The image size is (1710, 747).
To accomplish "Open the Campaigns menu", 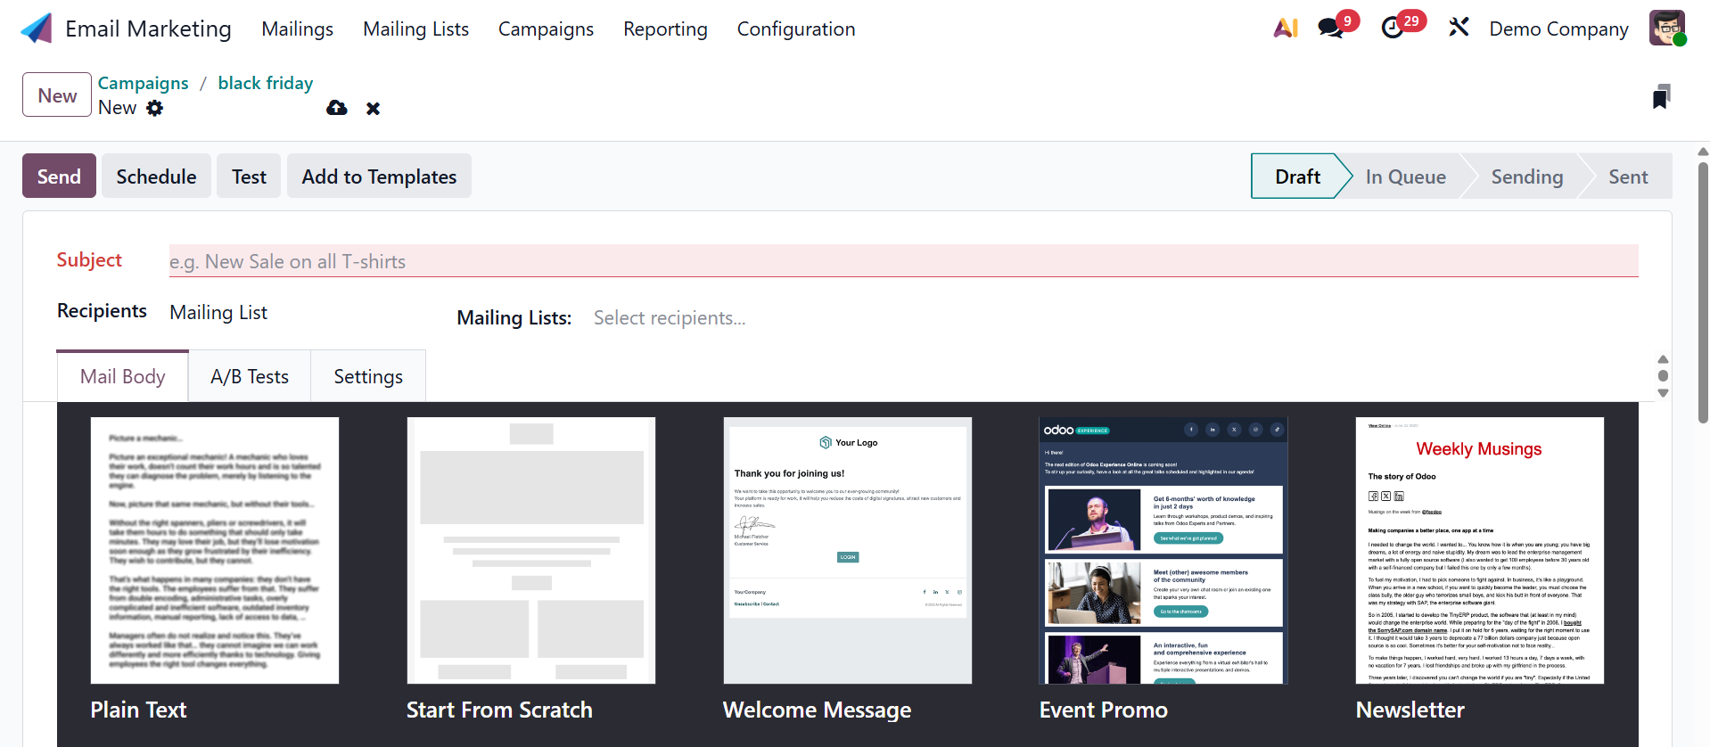I will (x=546, y=29).
